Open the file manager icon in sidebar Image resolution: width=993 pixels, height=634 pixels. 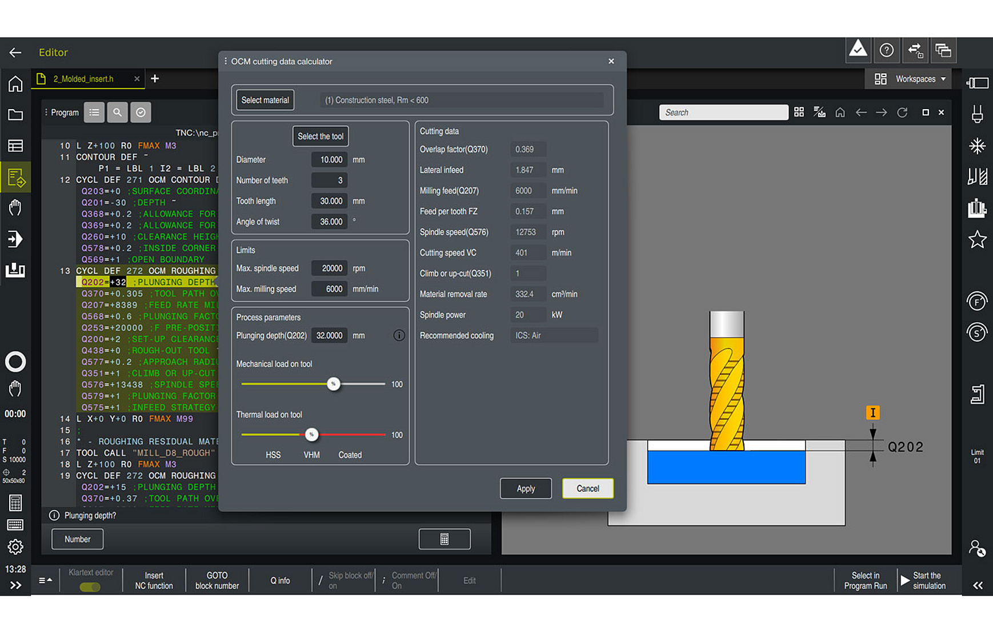point(15,114)
